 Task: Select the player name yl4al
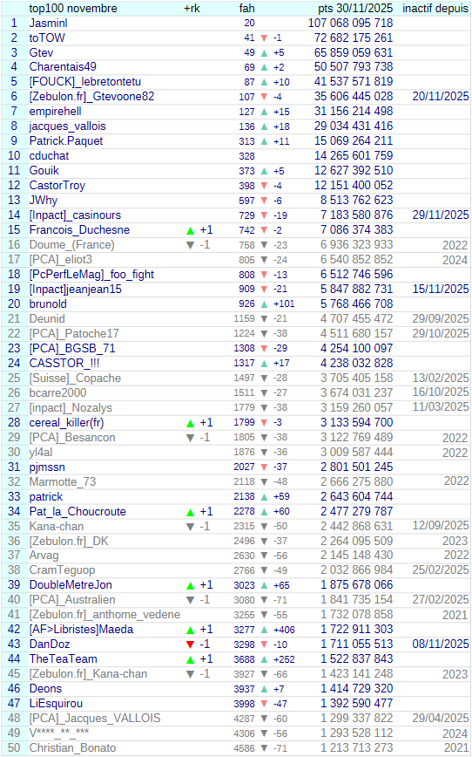point(41,453)
